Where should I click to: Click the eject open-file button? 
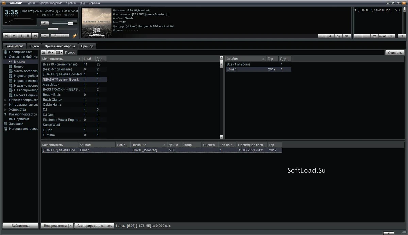click(x=45, y=35)
